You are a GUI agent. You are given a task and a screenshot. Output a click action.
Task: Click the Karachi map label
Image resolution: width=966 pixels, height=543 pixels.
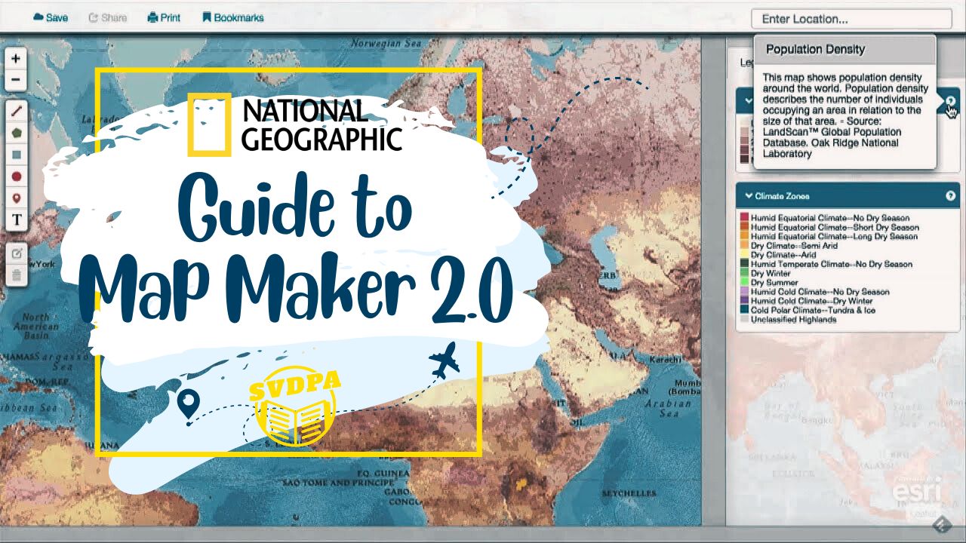(x=664, y=360)
